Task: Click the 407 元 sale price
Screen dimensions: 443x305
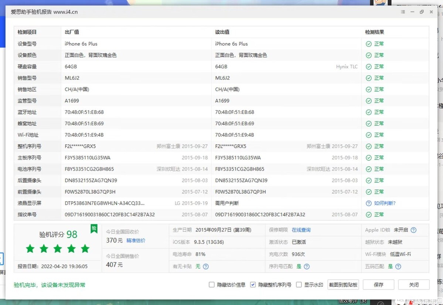Action: 115,265
